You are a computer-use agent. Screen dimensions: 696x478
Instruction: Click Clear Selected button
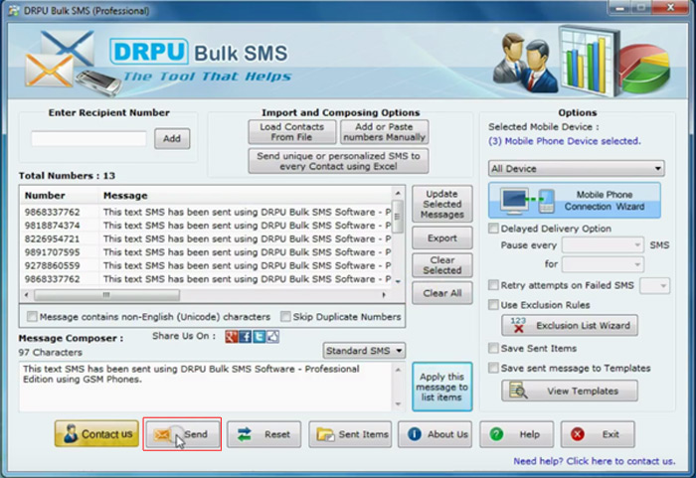point(442,265)
